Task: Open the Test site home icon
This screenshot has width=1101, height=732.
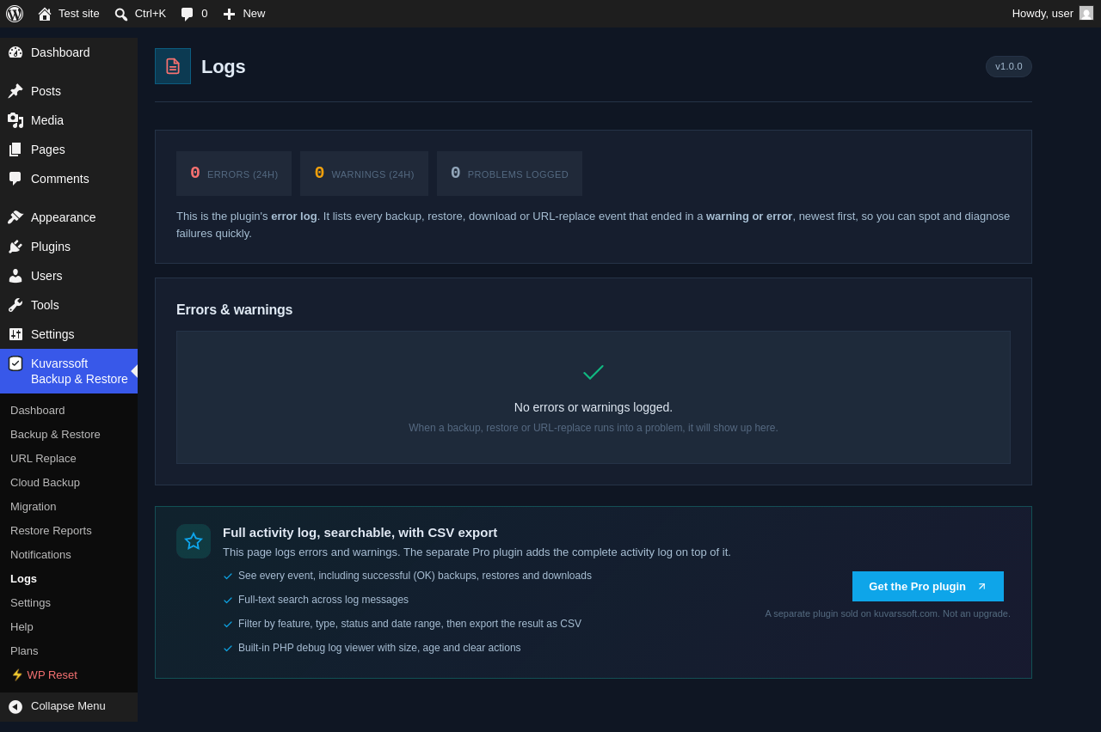Action: coord(45,14)
